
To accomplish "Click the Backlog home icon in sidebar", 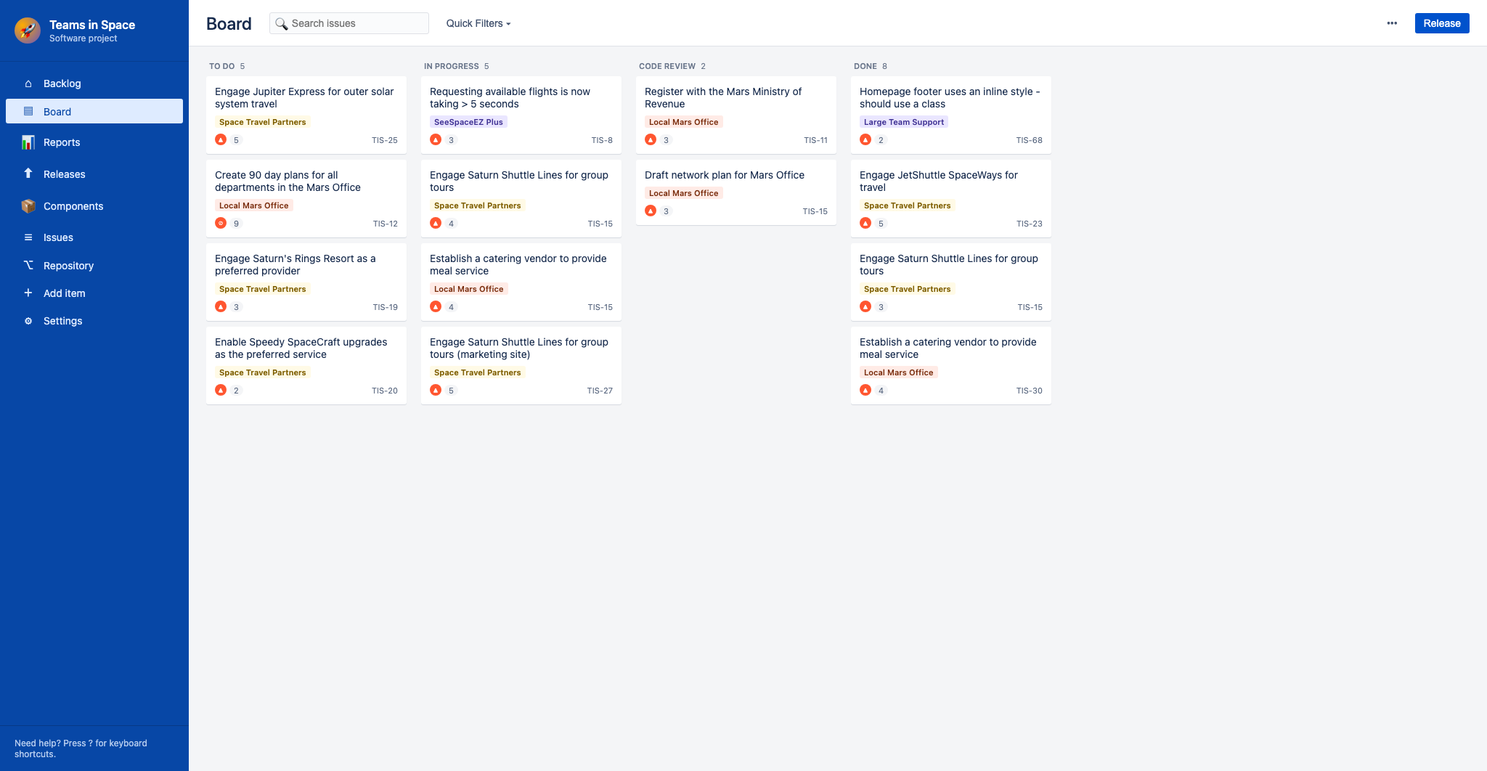I will coord(28,83).
